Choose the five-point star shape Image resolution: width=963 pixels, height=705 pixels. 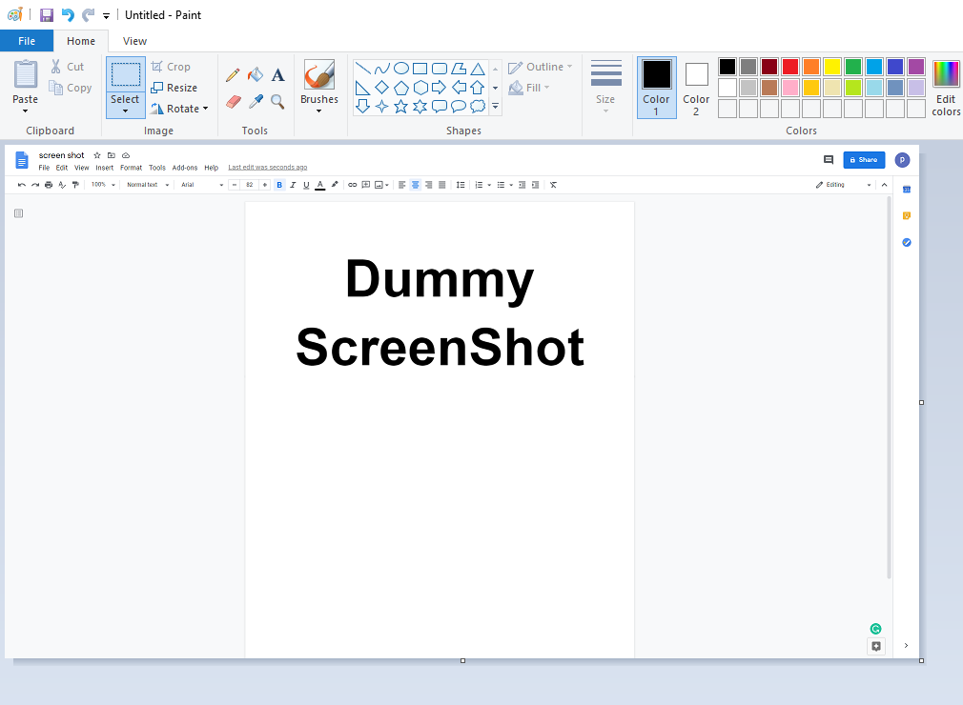(x=401, y=107)
